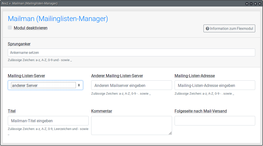263x146 pixels.
Task: Open the title bar dropdown arrow menu
Action: (x=247, y=4)
